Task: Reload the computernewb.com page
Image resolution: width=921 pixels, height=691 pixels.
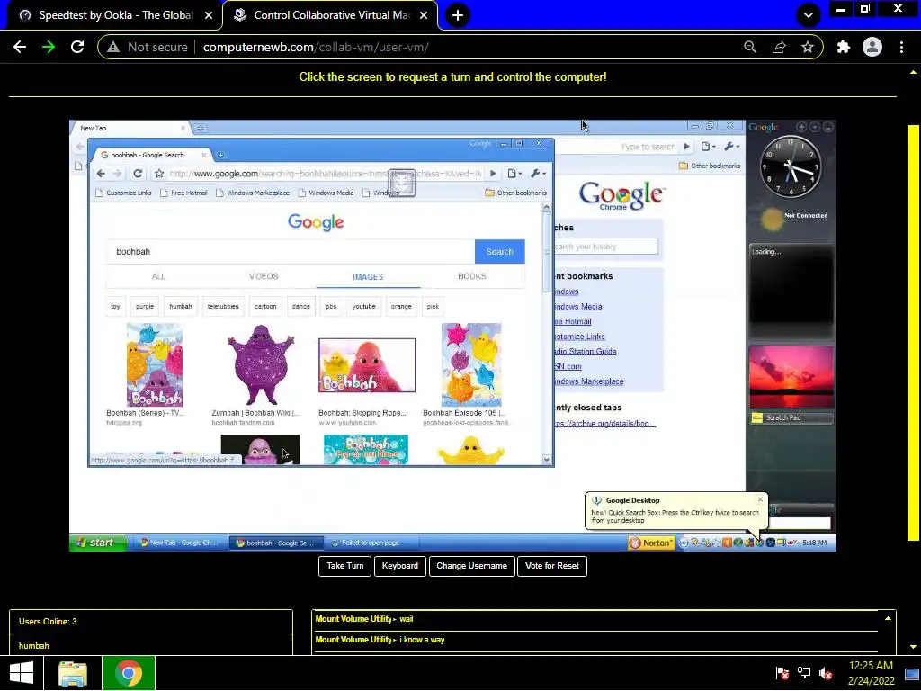Action: [x=77, y=47]
